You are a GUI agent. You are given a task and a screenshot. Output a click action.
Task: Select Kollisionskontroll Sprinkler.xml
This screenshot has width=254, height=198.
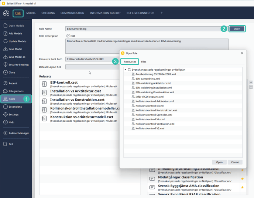click(154, 115)
